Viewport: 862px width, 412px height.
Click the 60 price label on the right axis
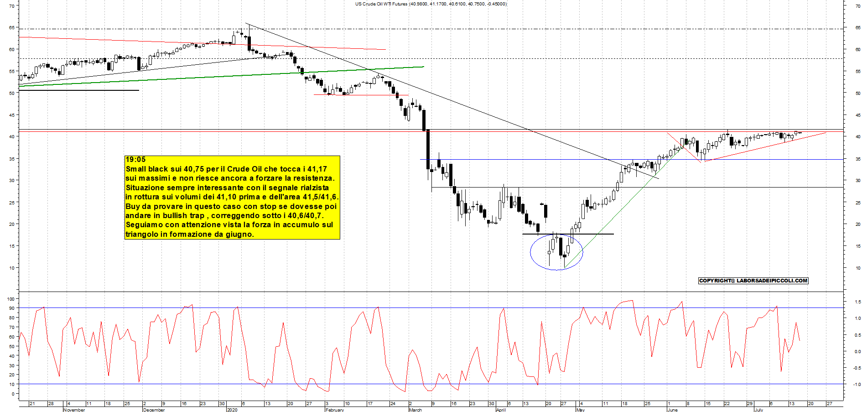click(858, 50)
